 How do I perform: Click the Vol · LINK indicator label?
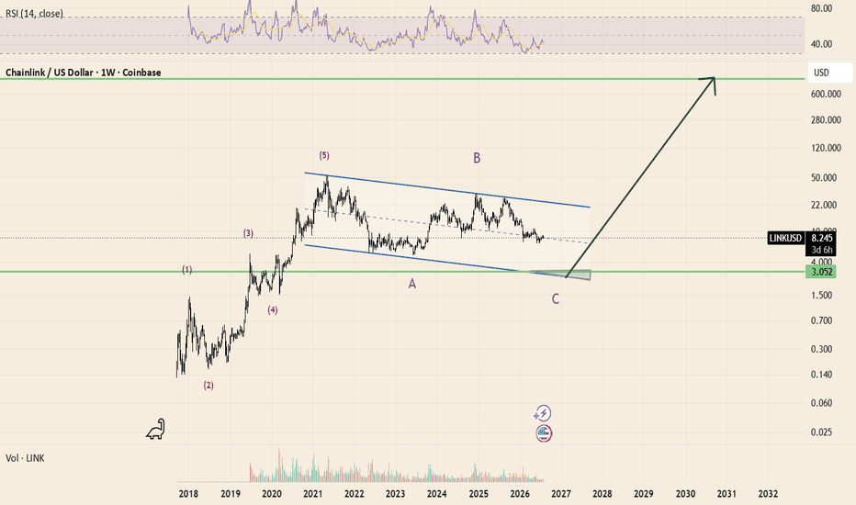(x=25, y=458)
